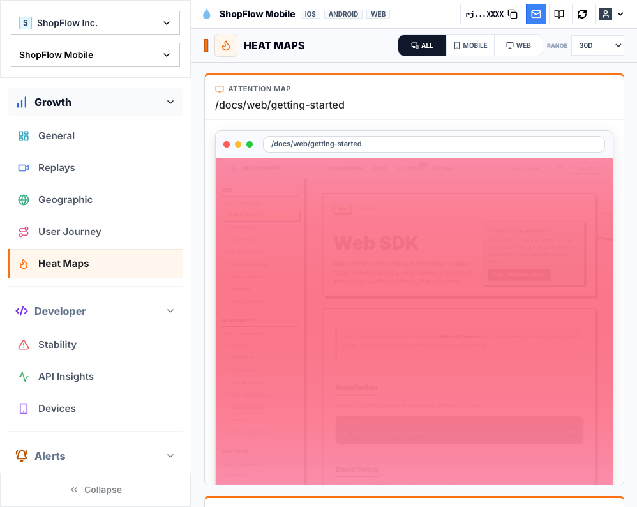Click the rj...xxxx key text
Screen dimensions: 637x507
pos(484,14)
